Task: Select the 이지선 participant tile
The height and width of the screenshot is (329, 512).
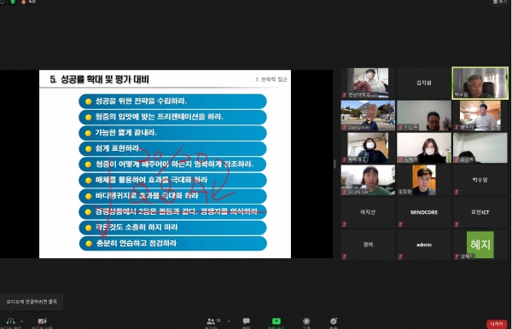Action: tap(368, 212)
